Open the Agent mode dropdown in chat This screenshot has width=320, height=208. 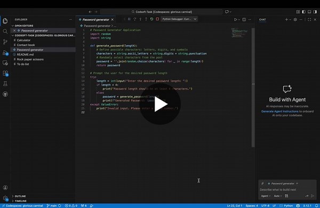266,196
